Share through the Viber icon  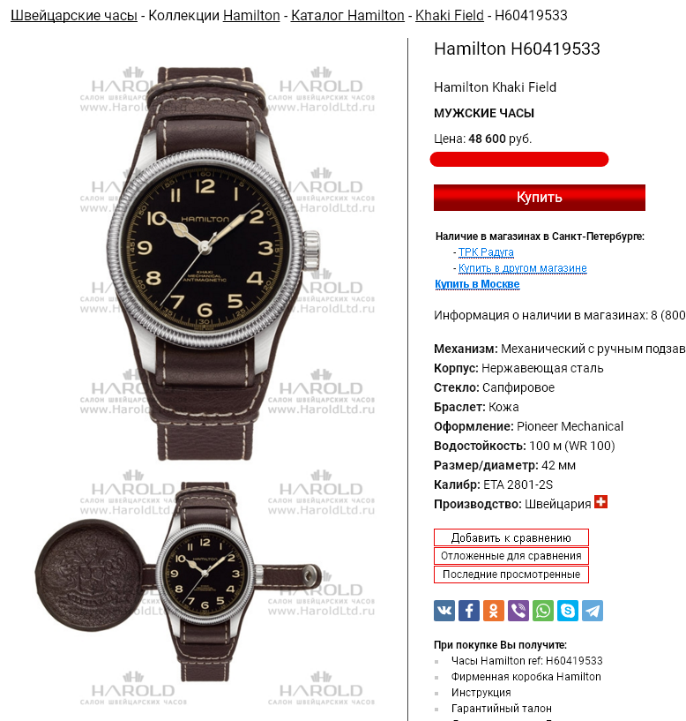pos(518,611)
